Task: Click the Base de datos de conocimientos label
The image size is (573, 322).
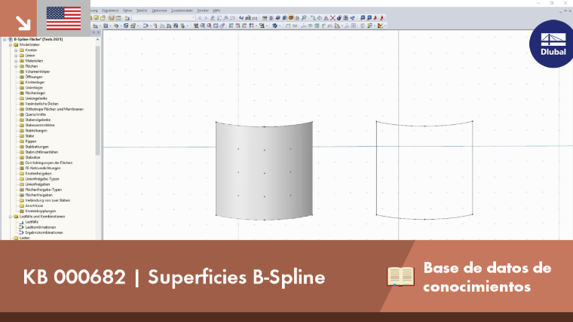Action: pos(487,277)
